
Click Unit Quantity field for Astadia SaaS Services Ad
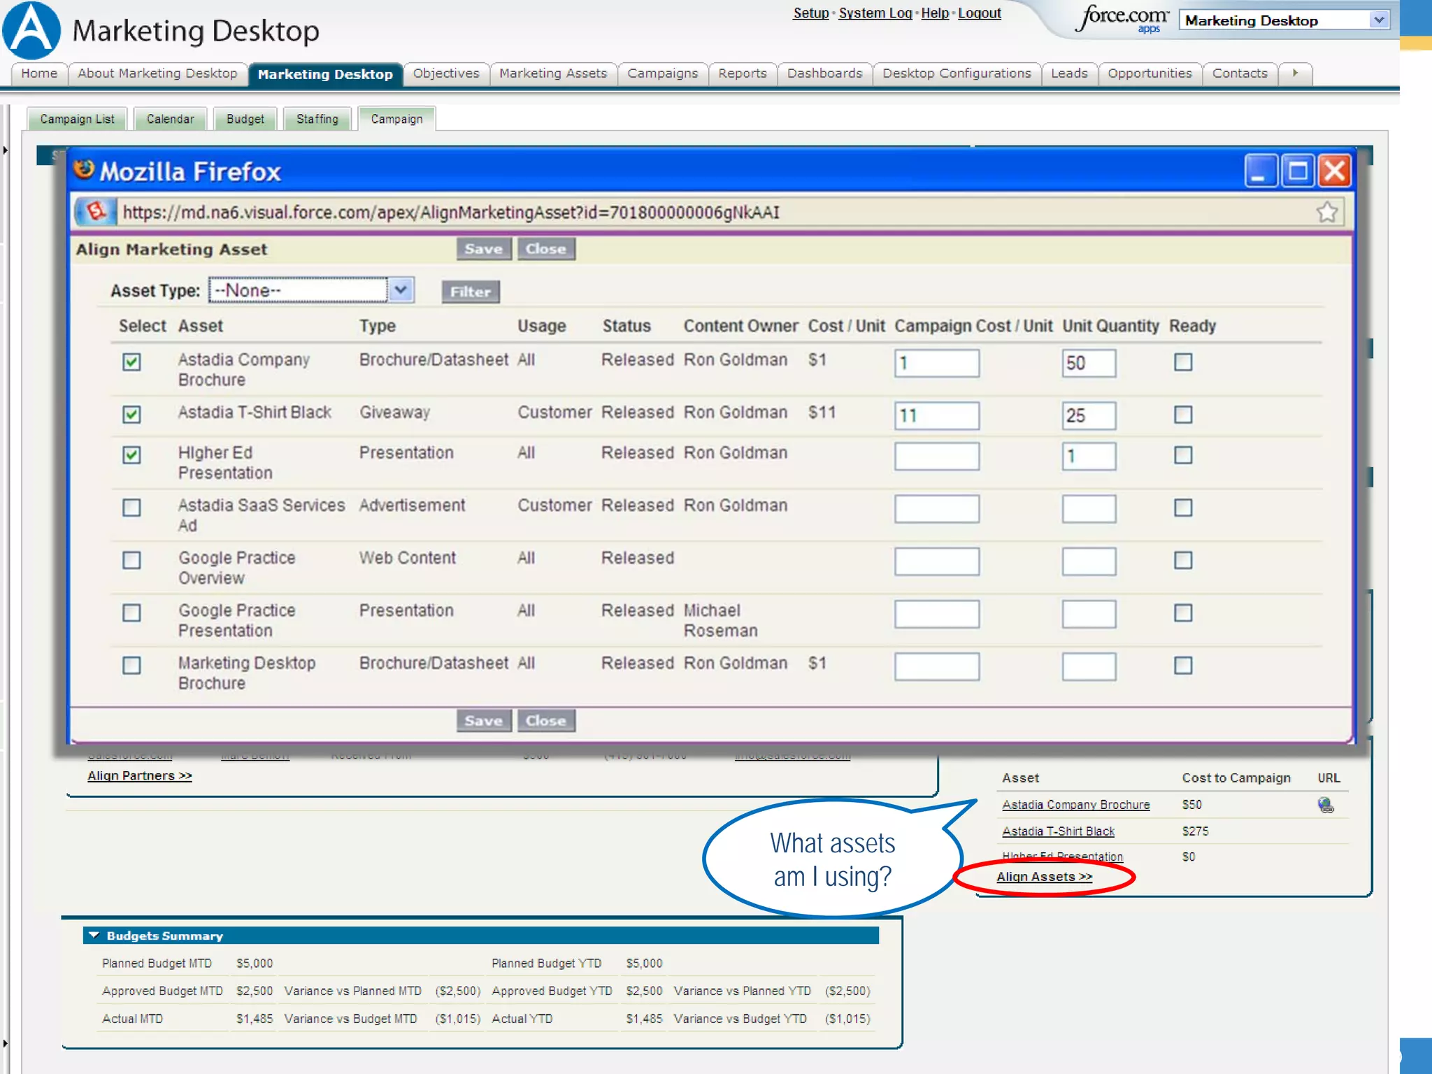point(1088,508)
